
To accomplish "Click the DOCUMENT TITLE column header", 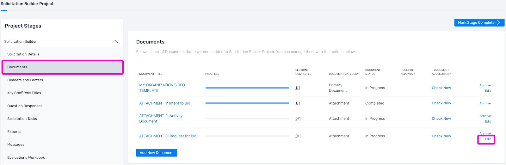I will click(151, 74).
